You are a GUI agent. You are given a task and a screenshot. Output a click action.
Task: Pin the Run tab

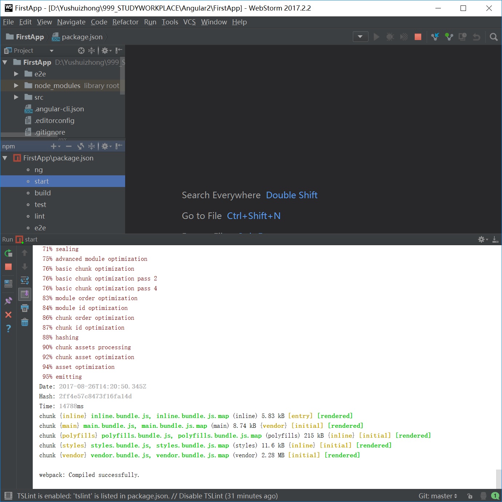pos(8,301)
